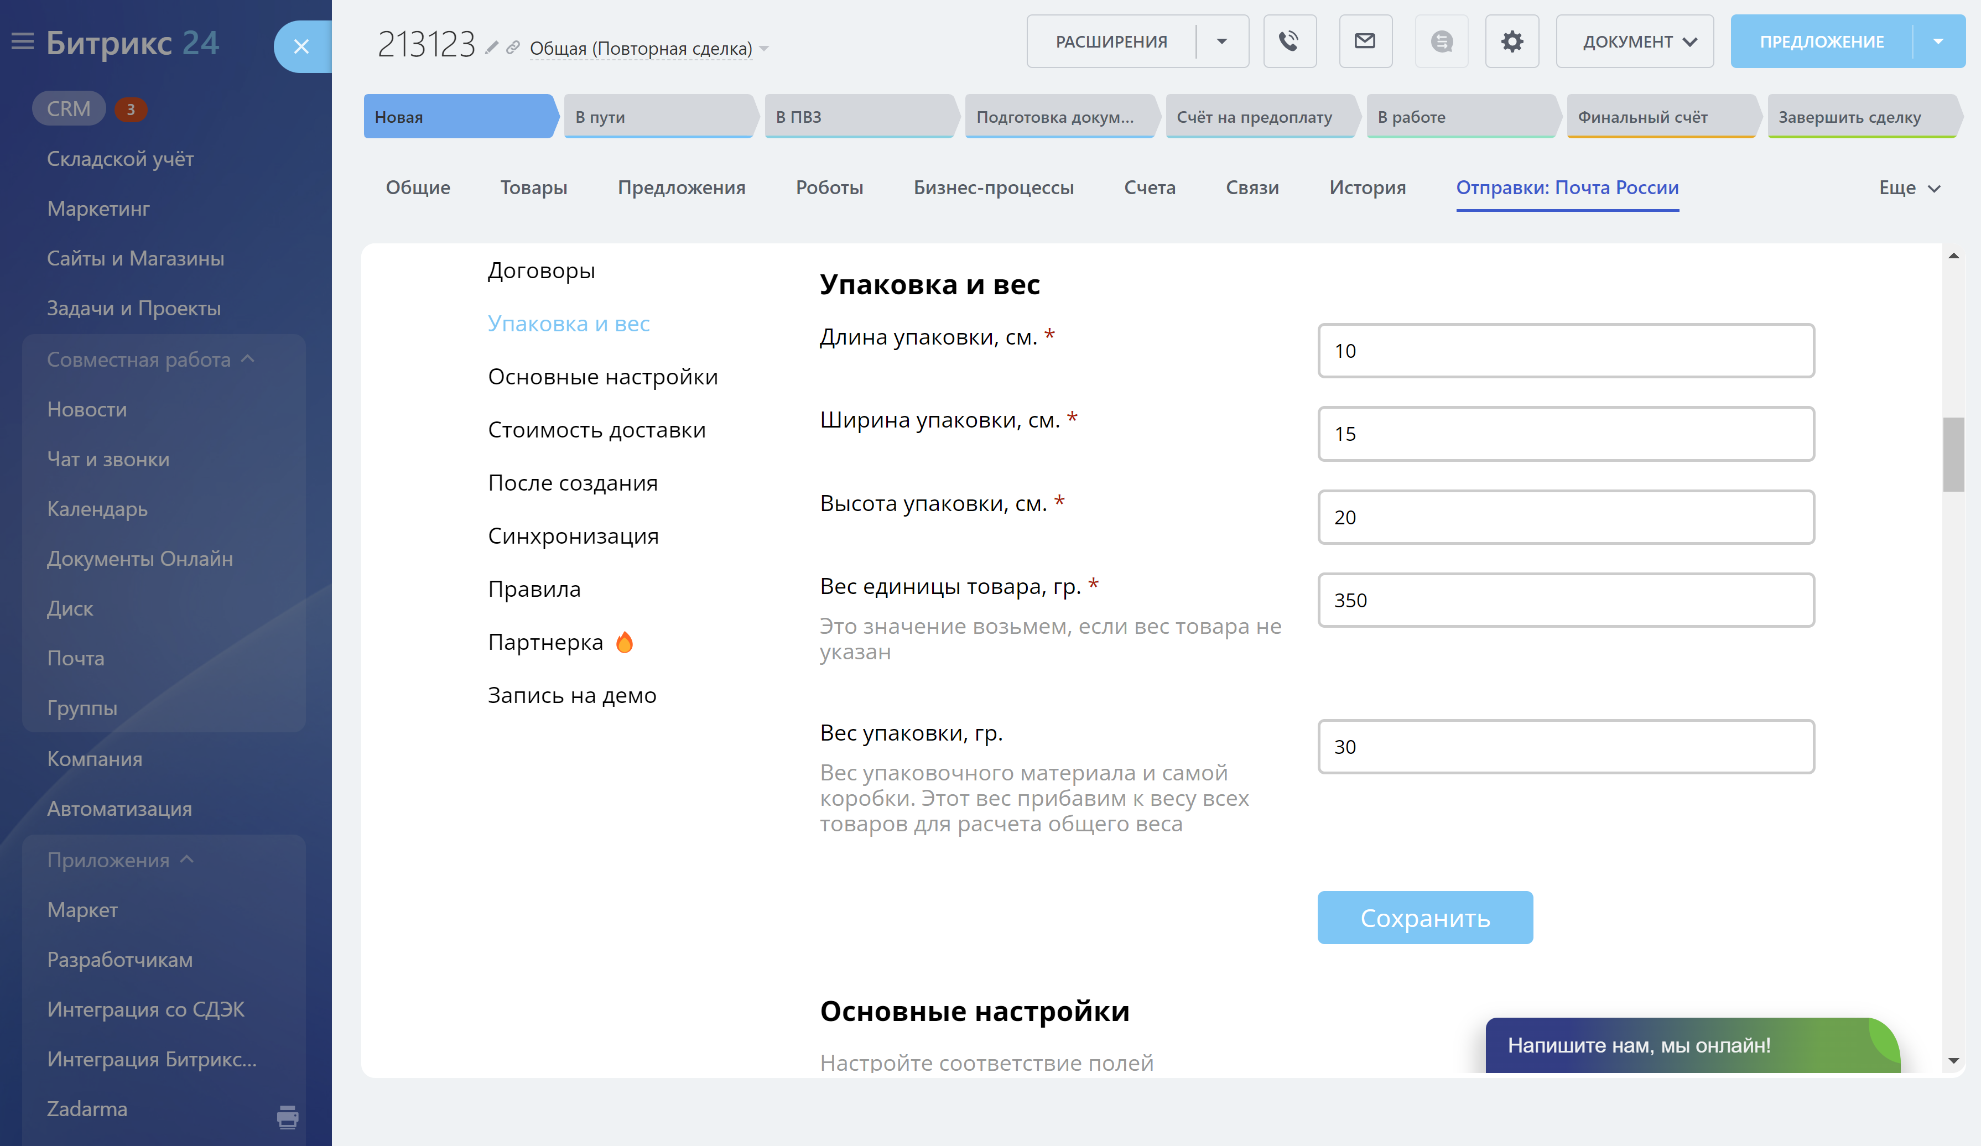Collapse the Совместная работа section
Screen dimensions: 1981x1146
pyautogui.click(x=150, y=360)
